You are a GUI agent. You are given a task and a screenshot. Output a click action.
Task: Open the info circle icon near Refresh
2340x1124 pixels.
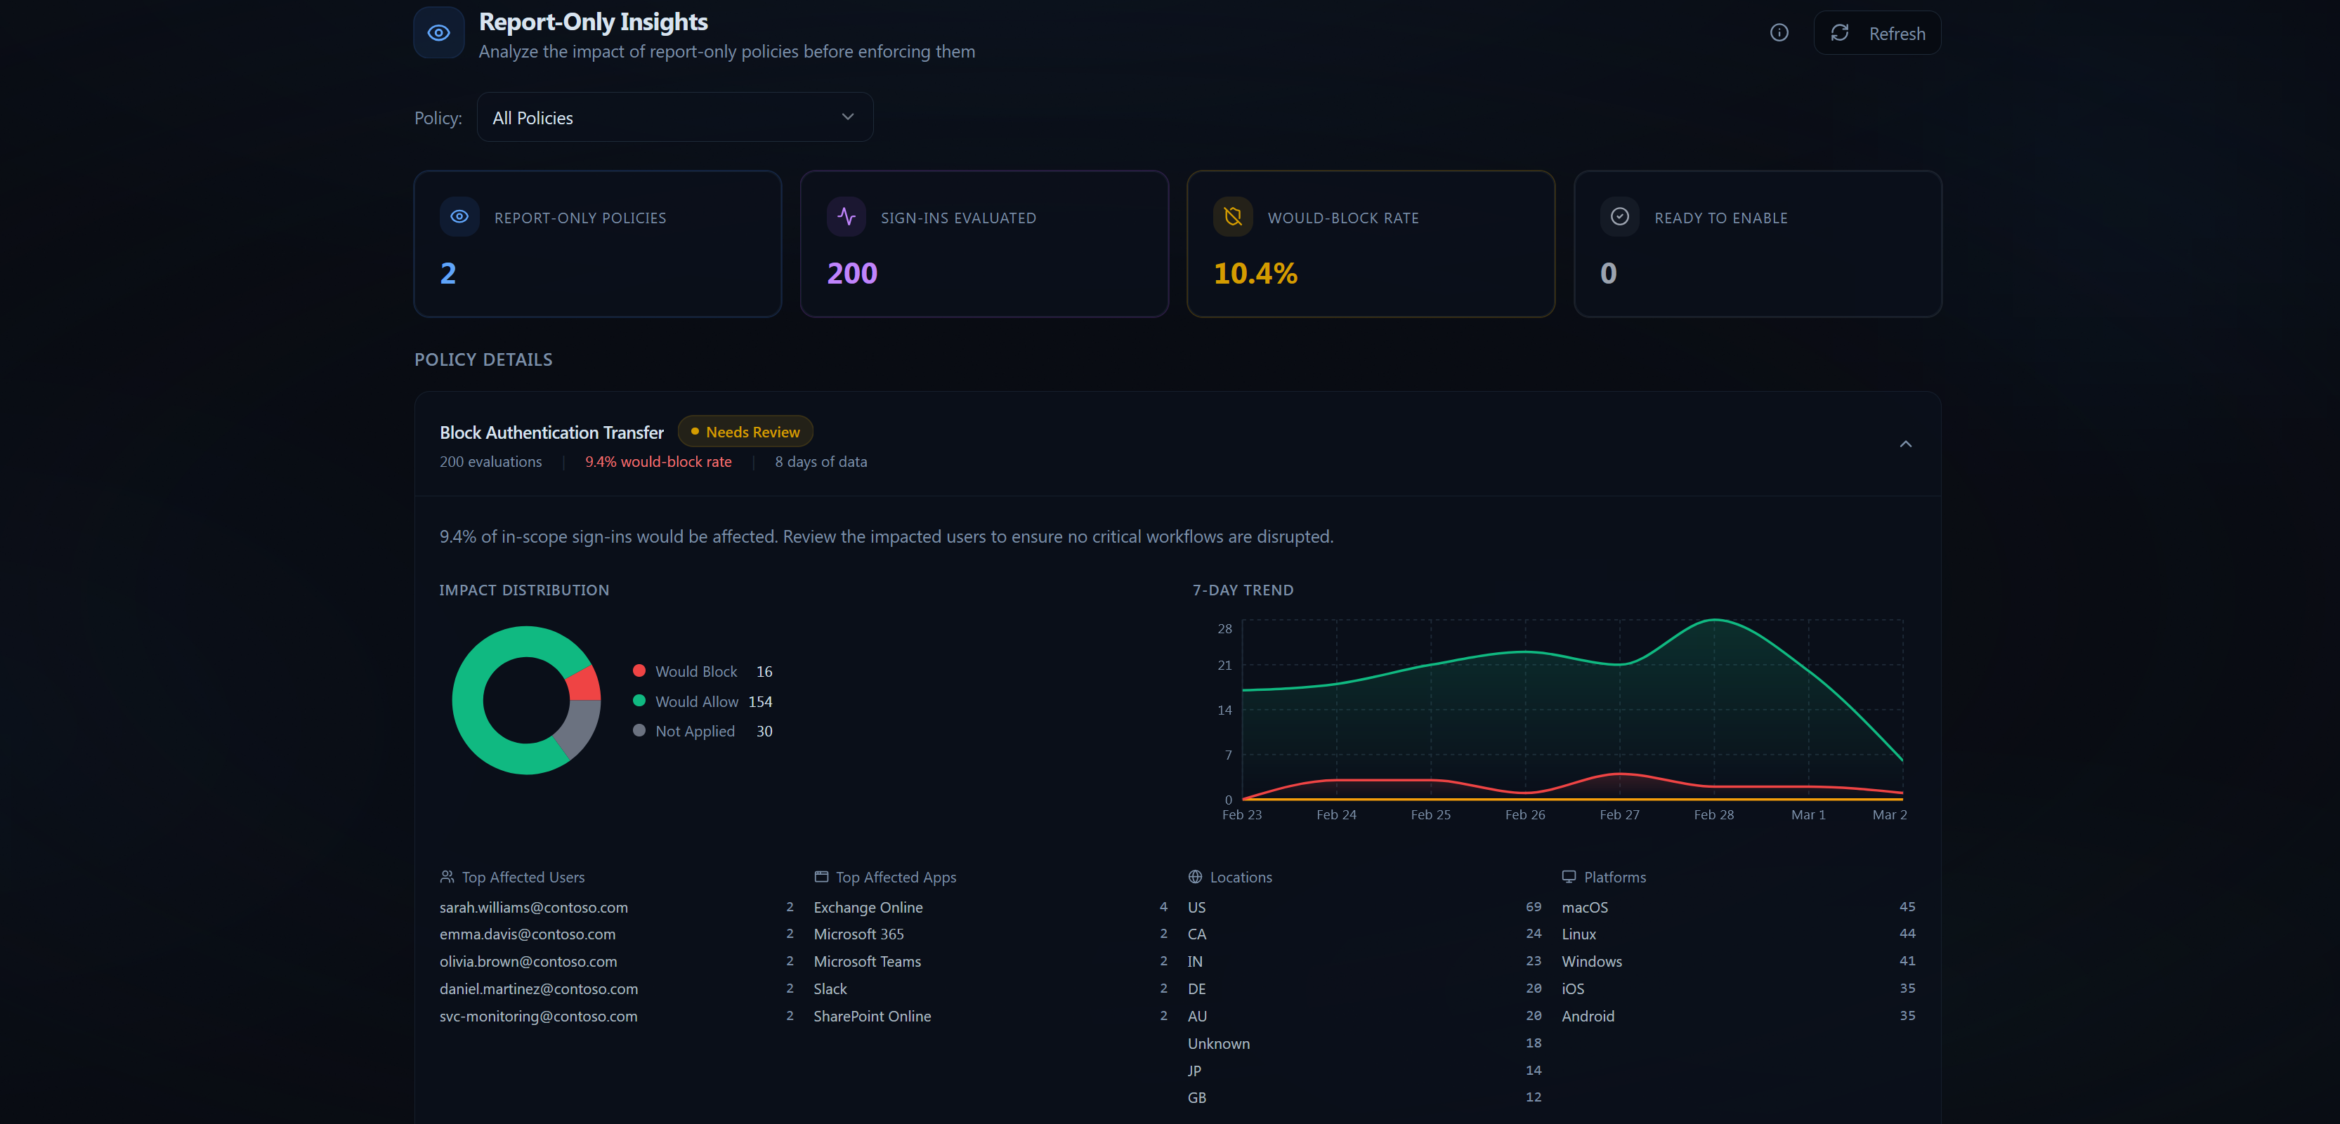[1779, 33]
